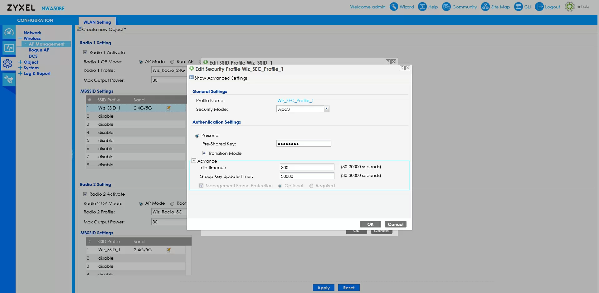The height and width of the screenshot is (293, 599).
Task: Open the Wizard icon in header
Action: click(394, 7)
